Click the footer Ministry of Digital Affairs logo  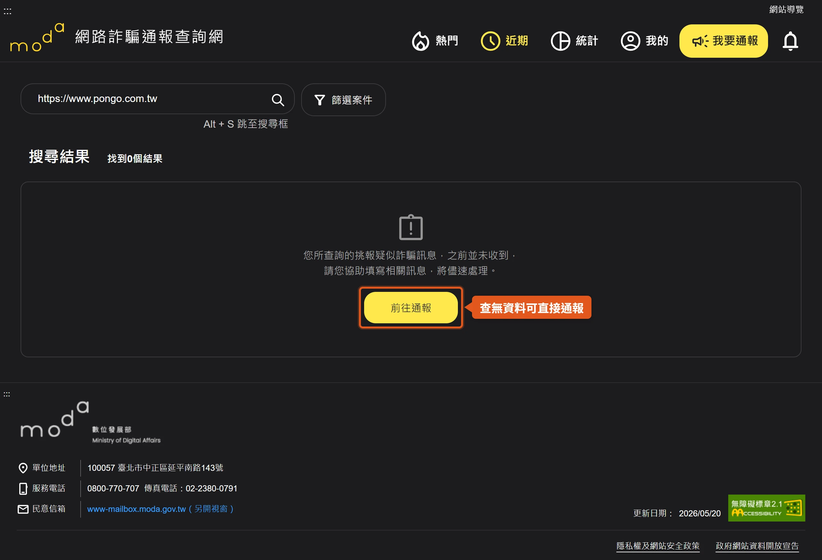[90, 422]
